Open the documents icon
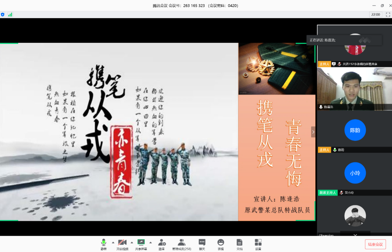The height and width of the screenshot is (252, 392). pos(239,245)
